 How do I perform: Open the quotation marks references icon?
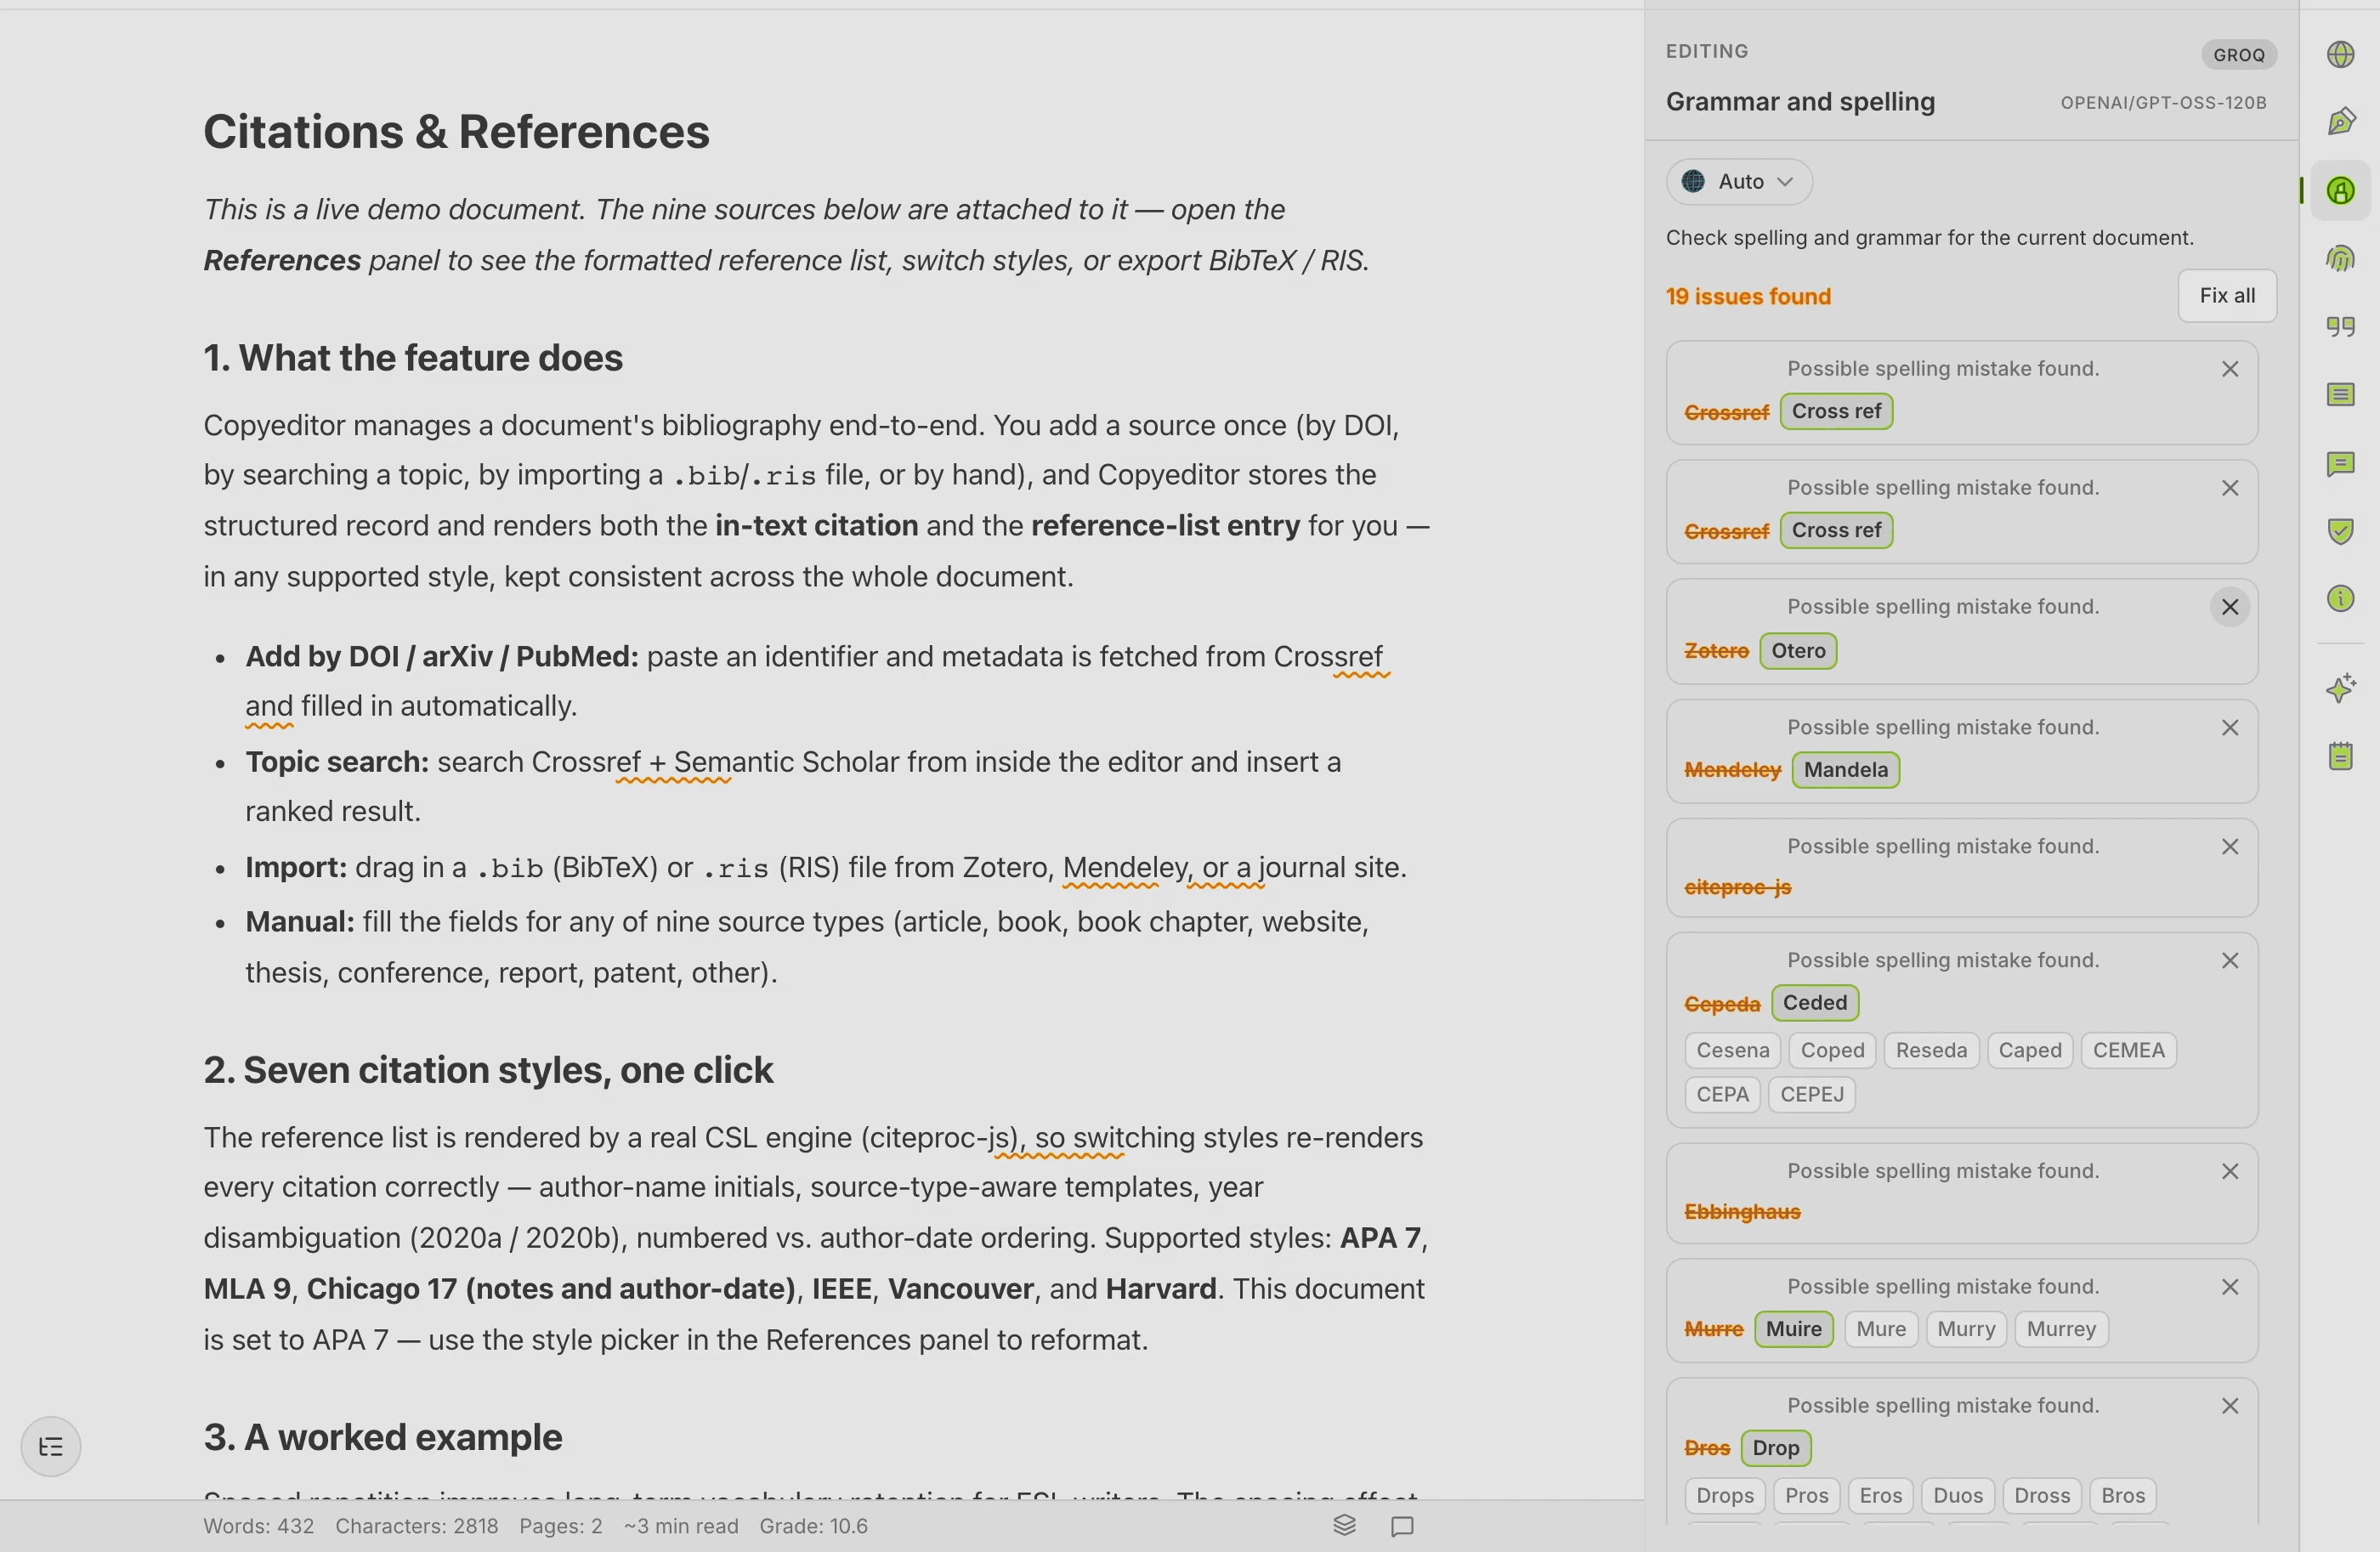[2340, 327]
